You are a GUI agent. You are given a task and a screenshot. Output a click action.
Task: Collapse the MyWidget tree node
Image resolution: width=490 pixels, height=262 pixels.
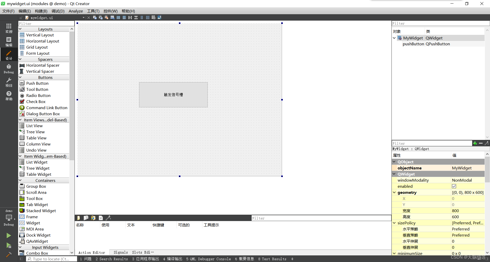[394, 38]
